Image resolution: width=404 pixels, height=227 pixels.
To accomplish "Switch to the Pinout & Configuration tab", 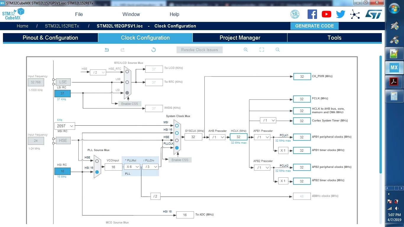I will [x=50, y=38].
